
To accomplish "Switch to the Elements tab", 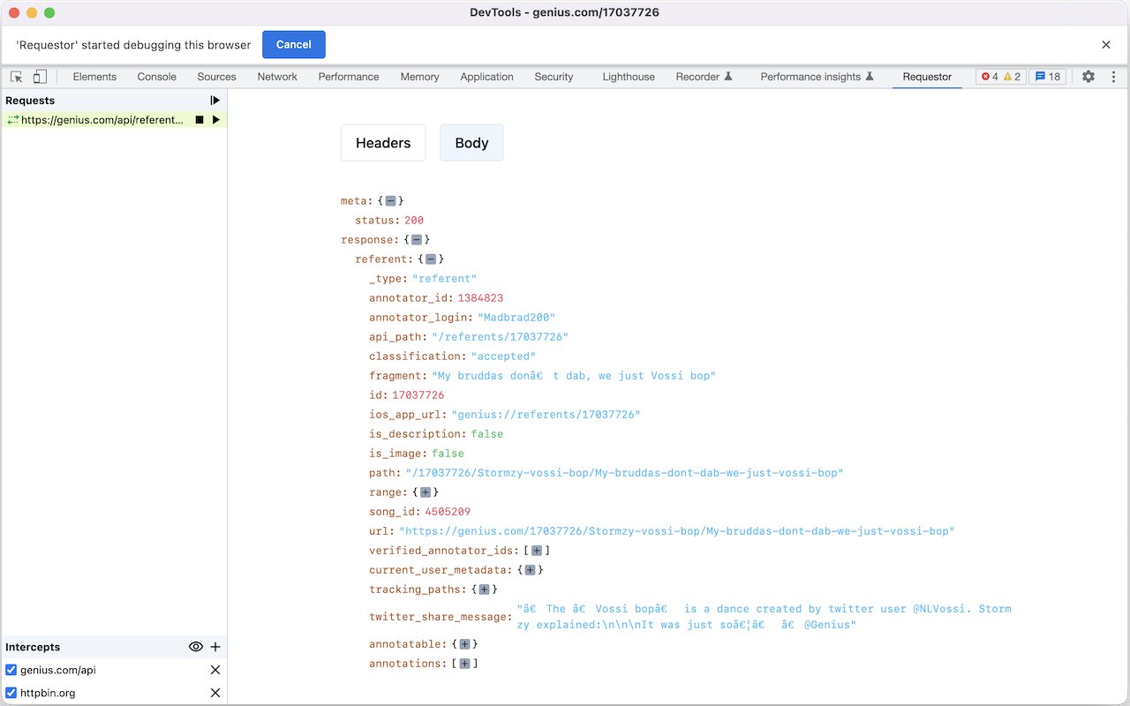I will [x=94, y=77].
